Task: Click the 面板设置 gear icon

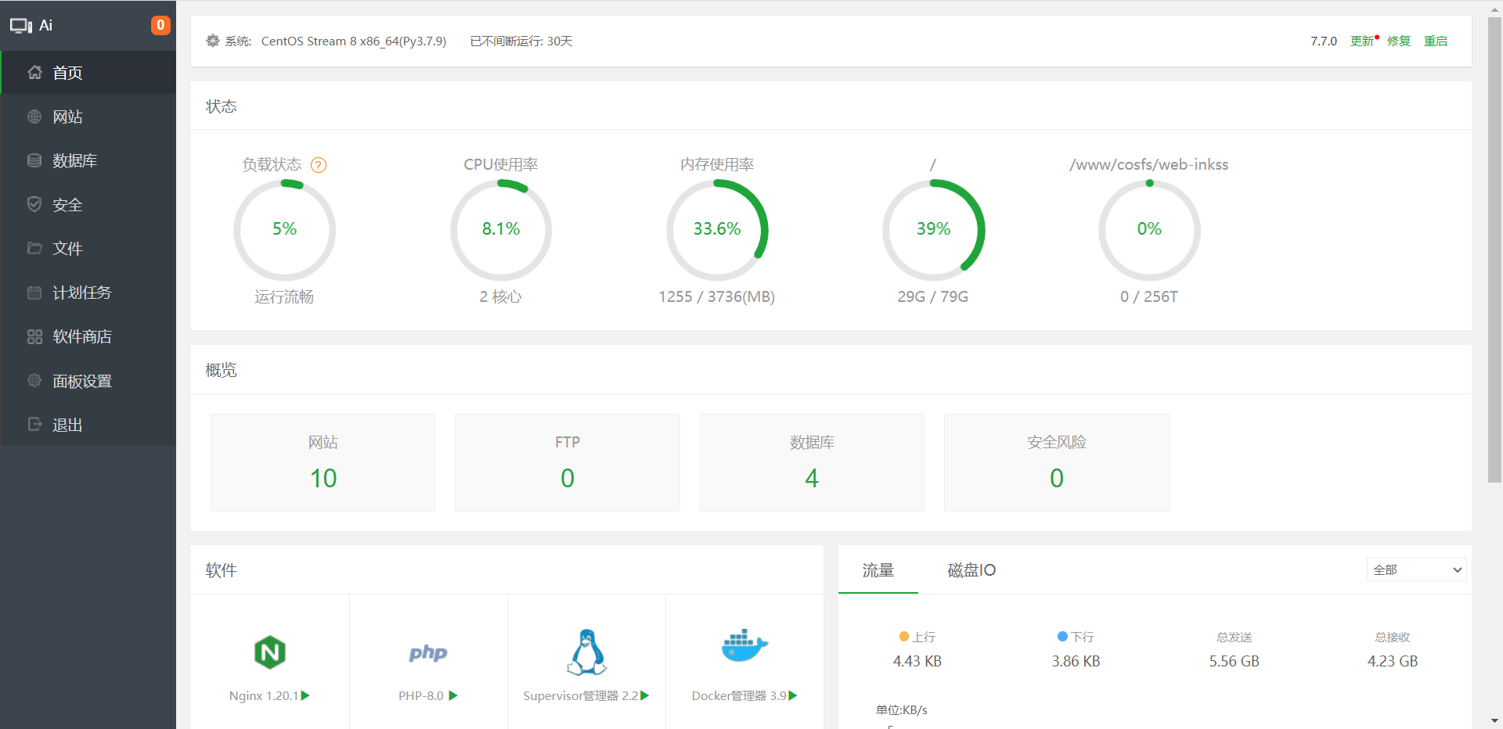Action: (34, 381)
